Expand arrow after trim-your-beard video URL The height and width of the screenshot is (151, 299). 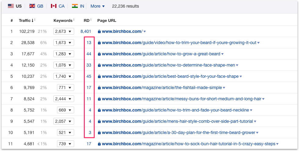pos(258,43)
